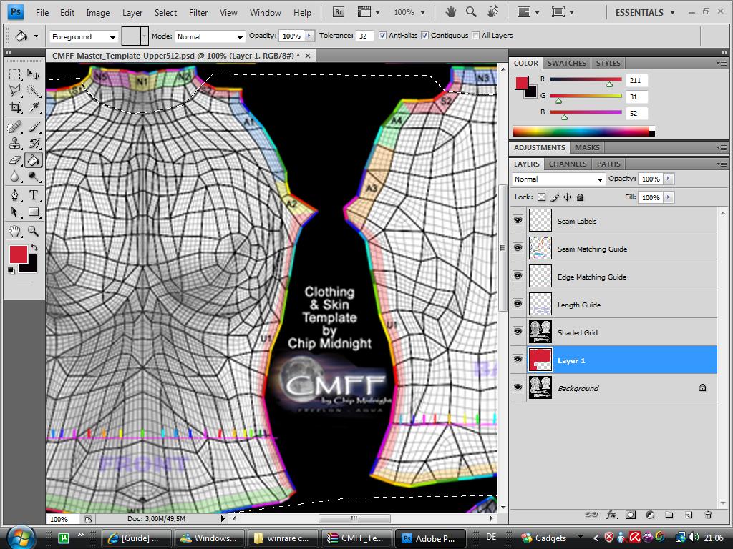Switch to the Channels tab
733x549 pixels.
click(x=568, y=164)
